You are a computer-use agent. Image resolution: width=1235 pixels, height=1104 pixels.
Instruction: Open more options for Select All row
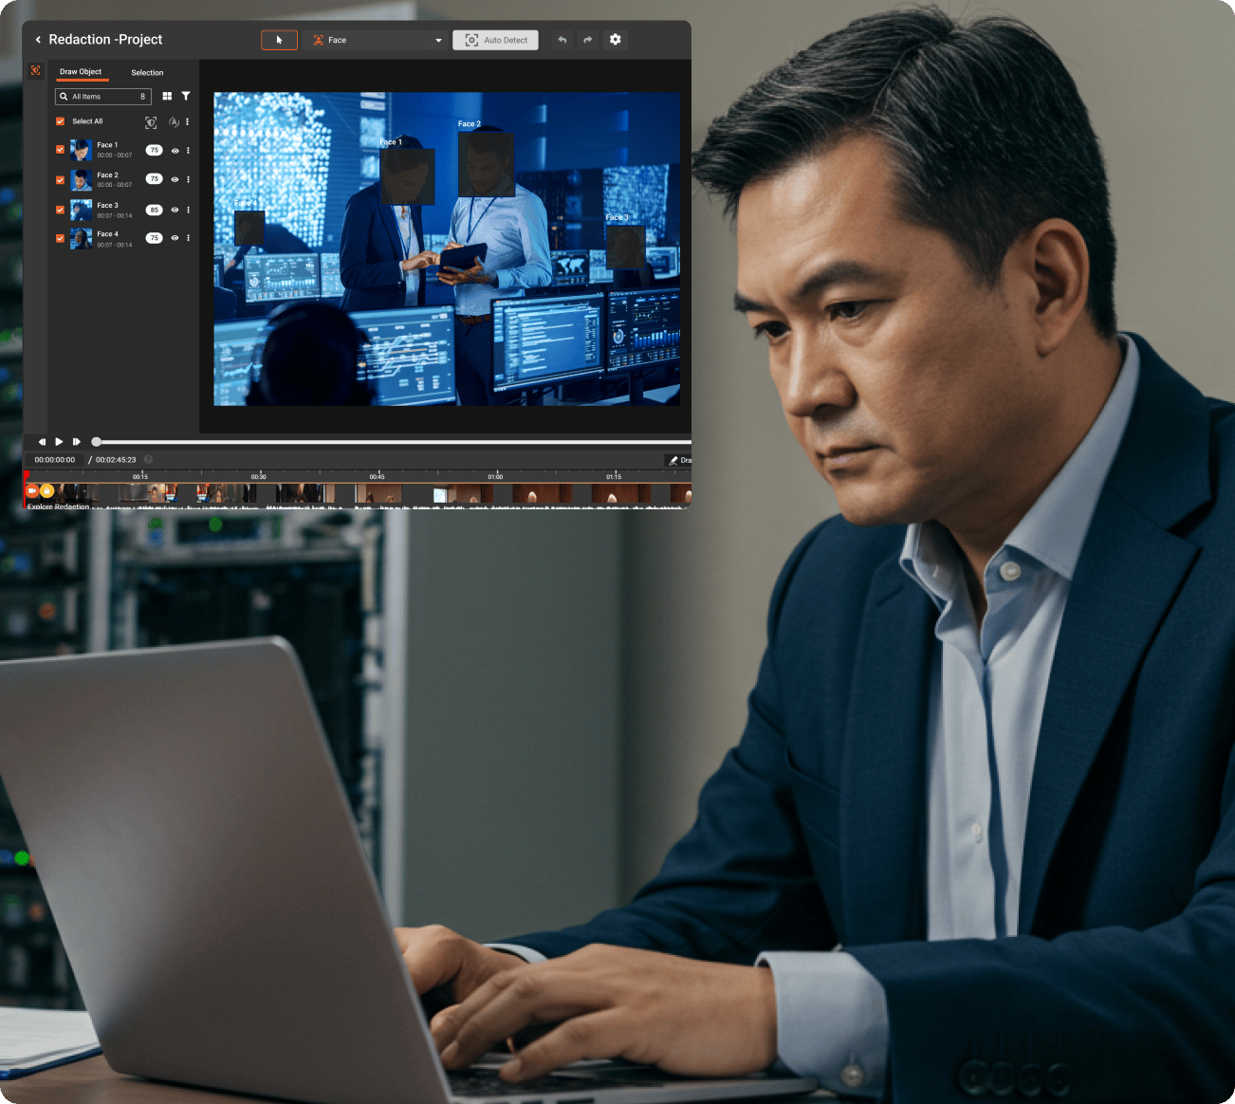click(x=188, y=122)
